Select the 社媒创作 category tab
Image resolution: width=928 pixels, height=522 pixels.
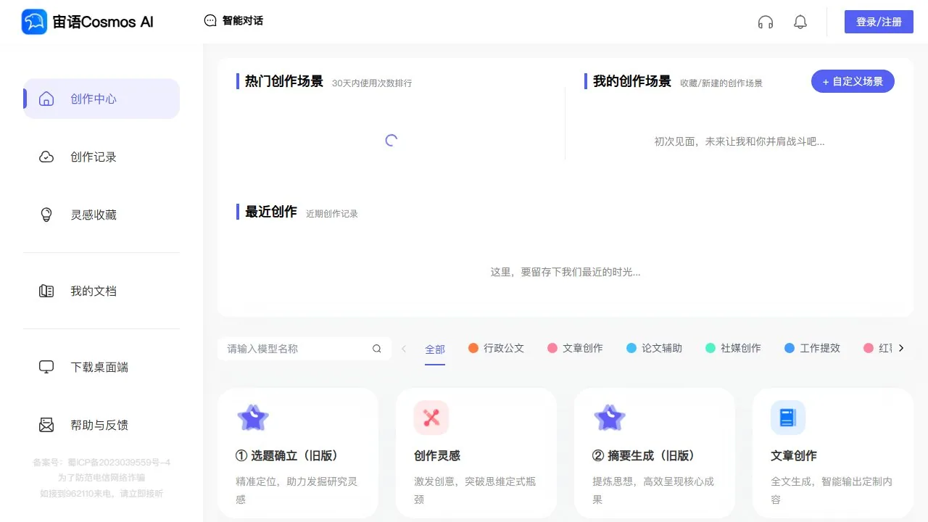point(733,348)
